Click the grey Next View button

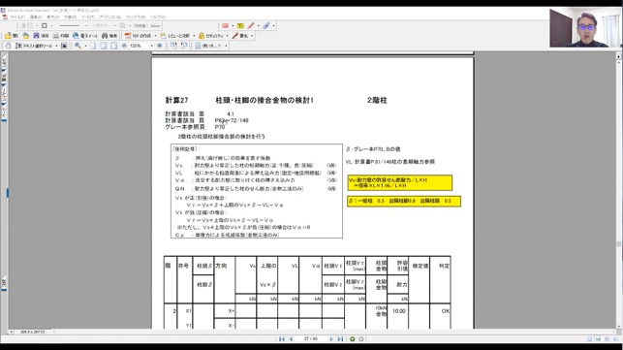pos(360,339)
